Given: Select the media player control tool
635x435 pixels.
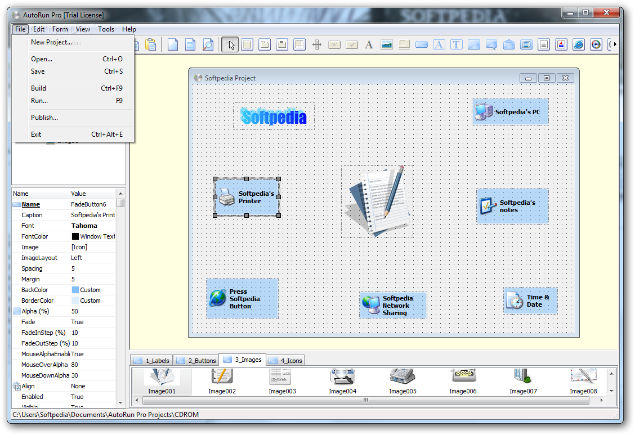Looking at the screenshot, I should pos(596,44).
